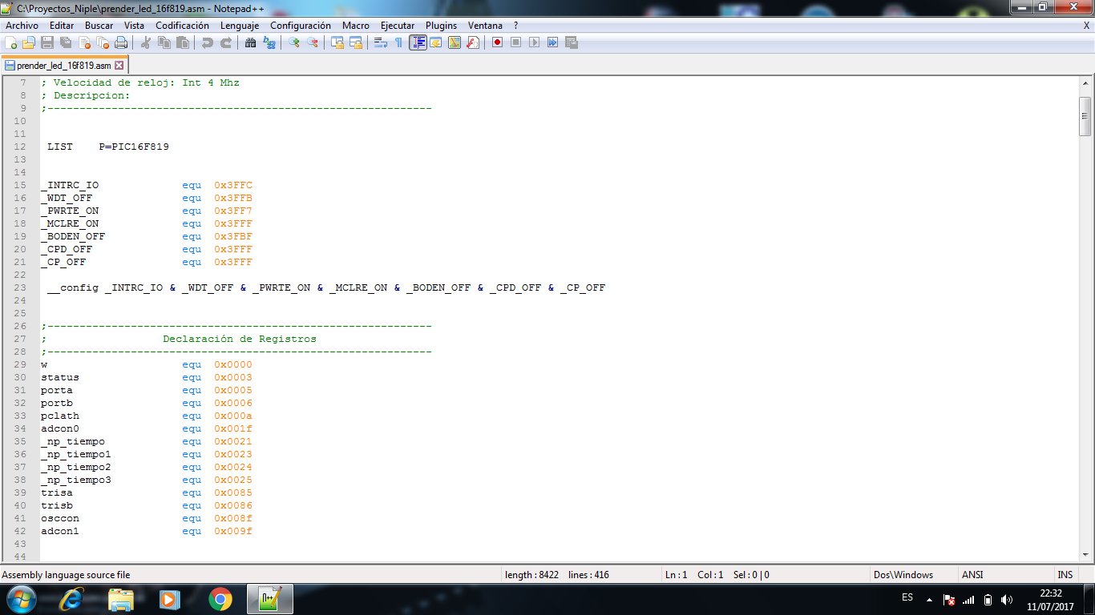Image resolution: width=1095 pixels, height=615 pixels.
Task: Open the Codificación menu
Action: tap(183, 26)
